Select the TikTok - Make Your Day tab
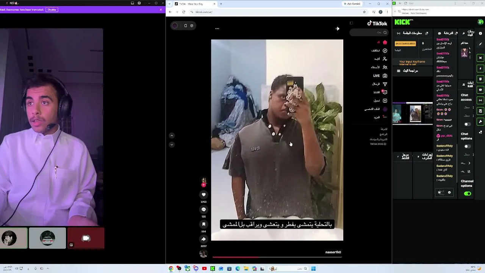The height and width of the screenshot is (273, 485). pos(195,4)
